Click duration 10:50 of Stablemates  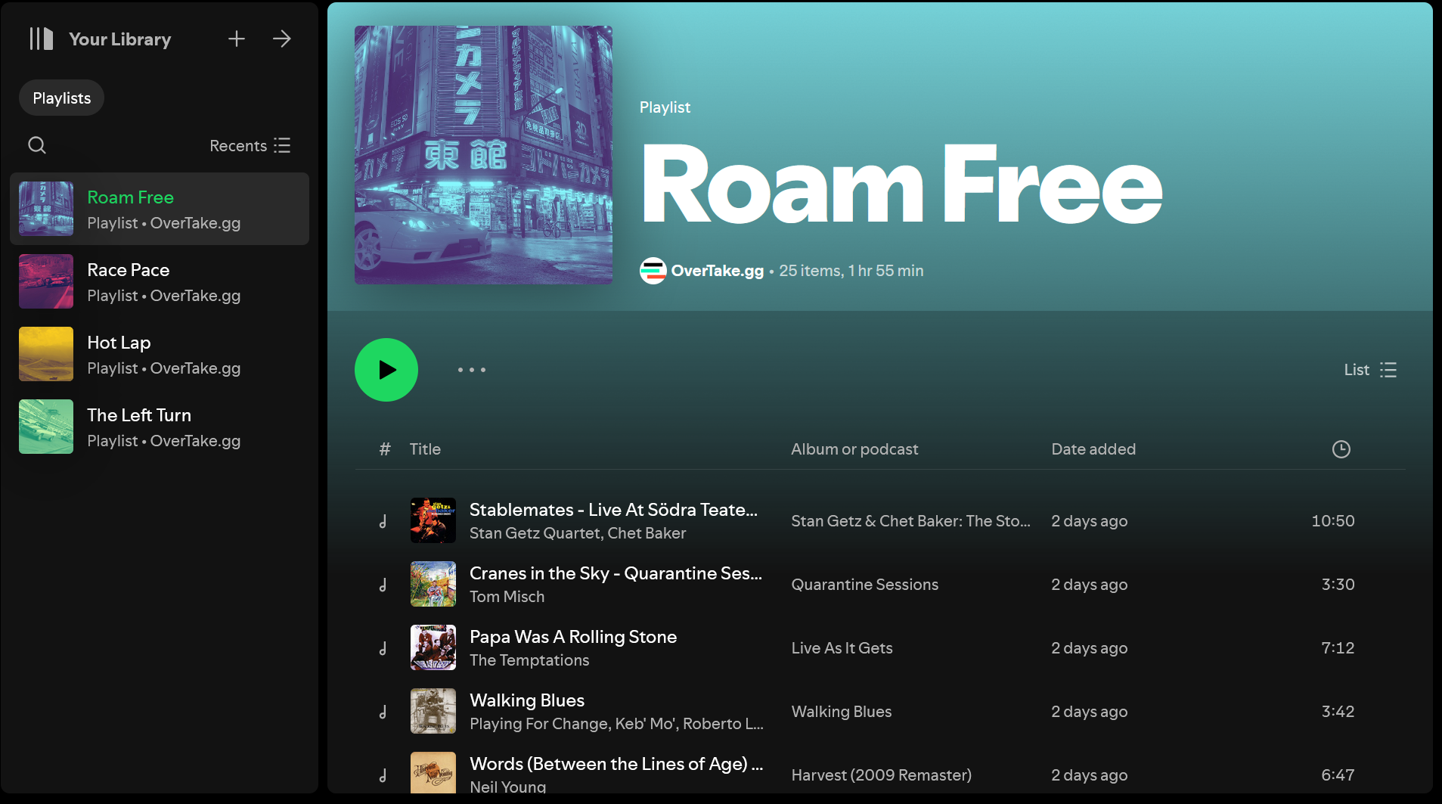(1332, 521)
